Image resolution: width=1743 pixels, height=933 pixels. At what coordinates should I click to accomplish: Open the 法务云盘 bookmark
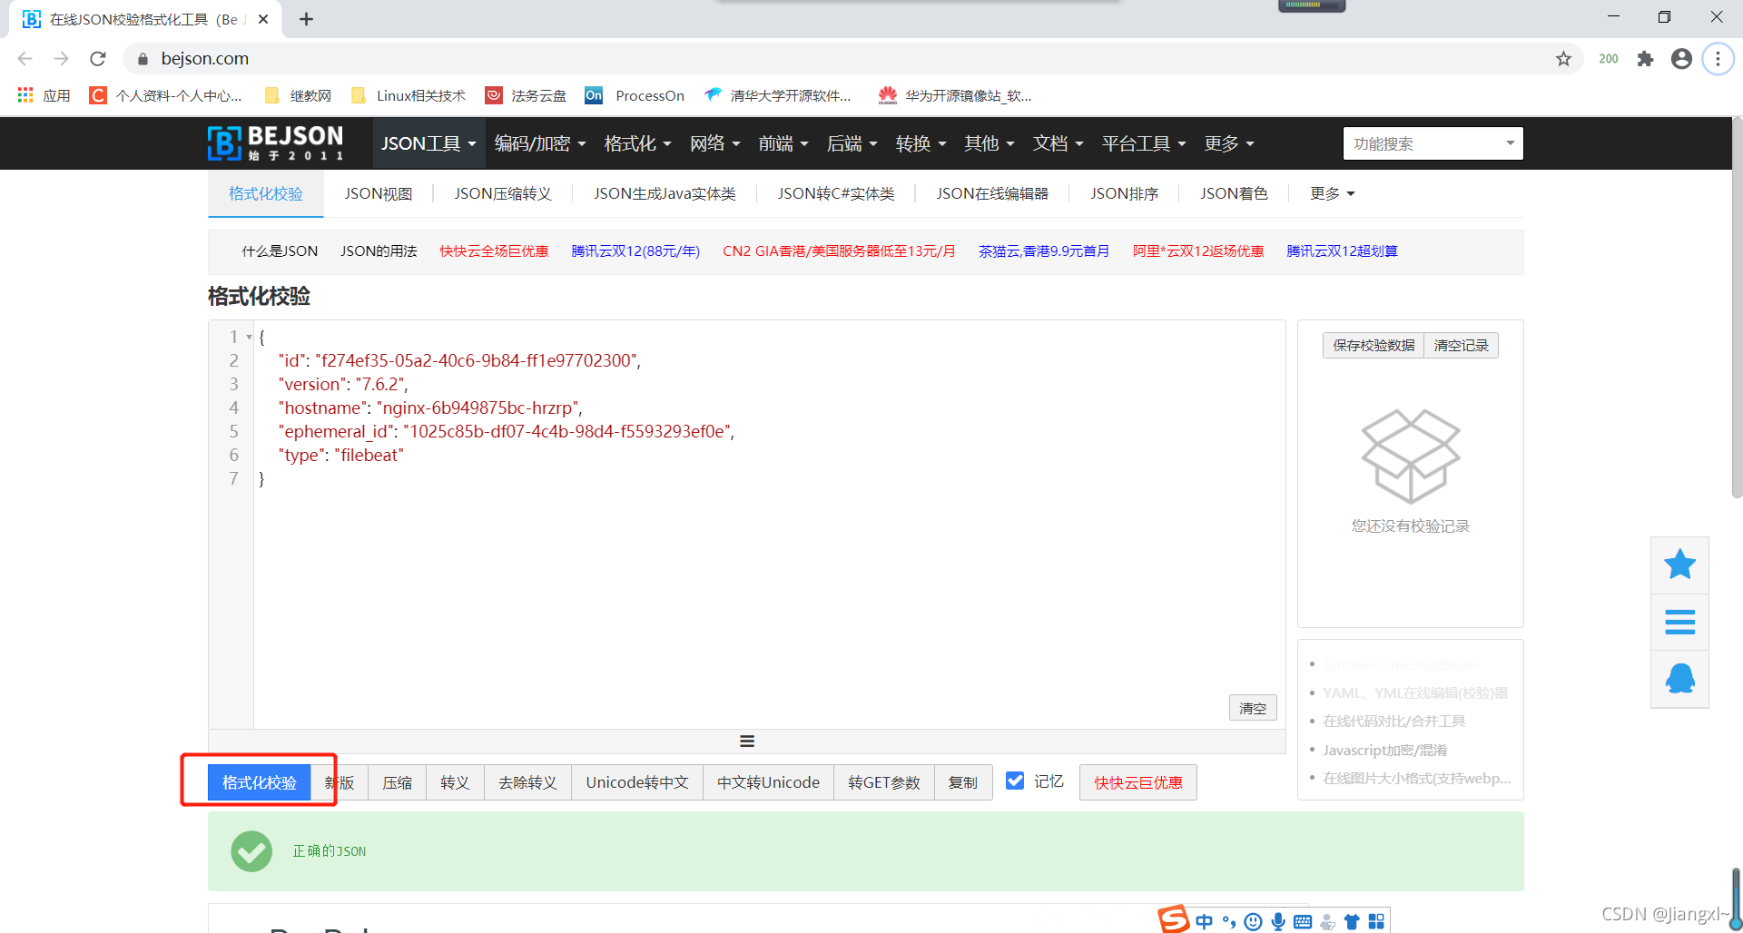click(x=526, y=95)
